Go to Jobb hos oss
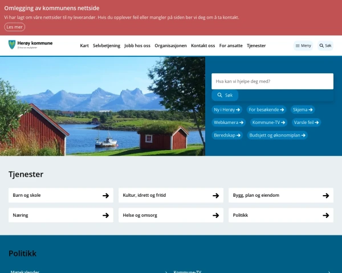 click(137, 45)
